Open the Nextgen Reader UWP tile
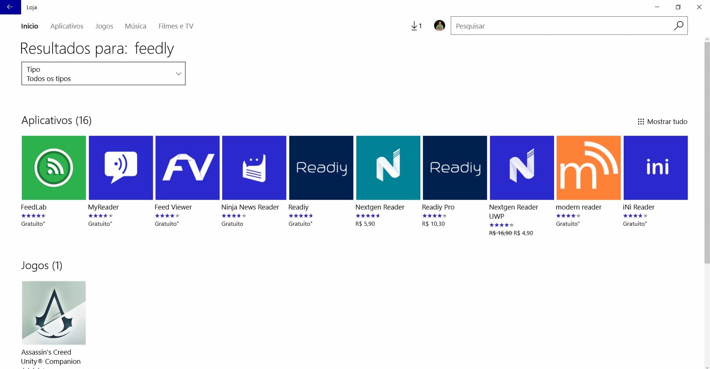 tap(522, 168)
